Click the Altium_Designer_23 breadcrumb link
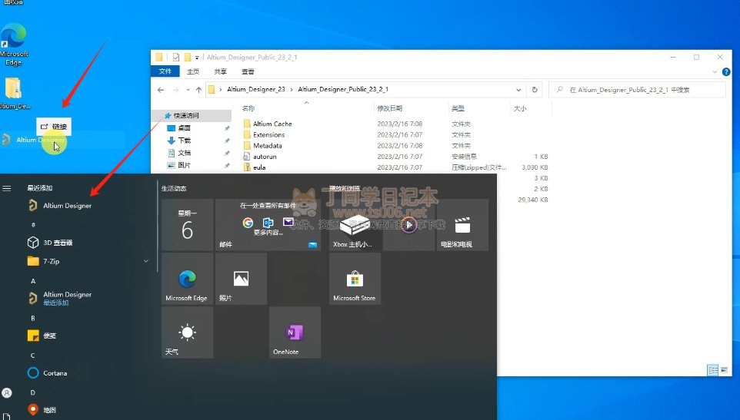This screenshot has width=740, height=420. click(256, 89)
